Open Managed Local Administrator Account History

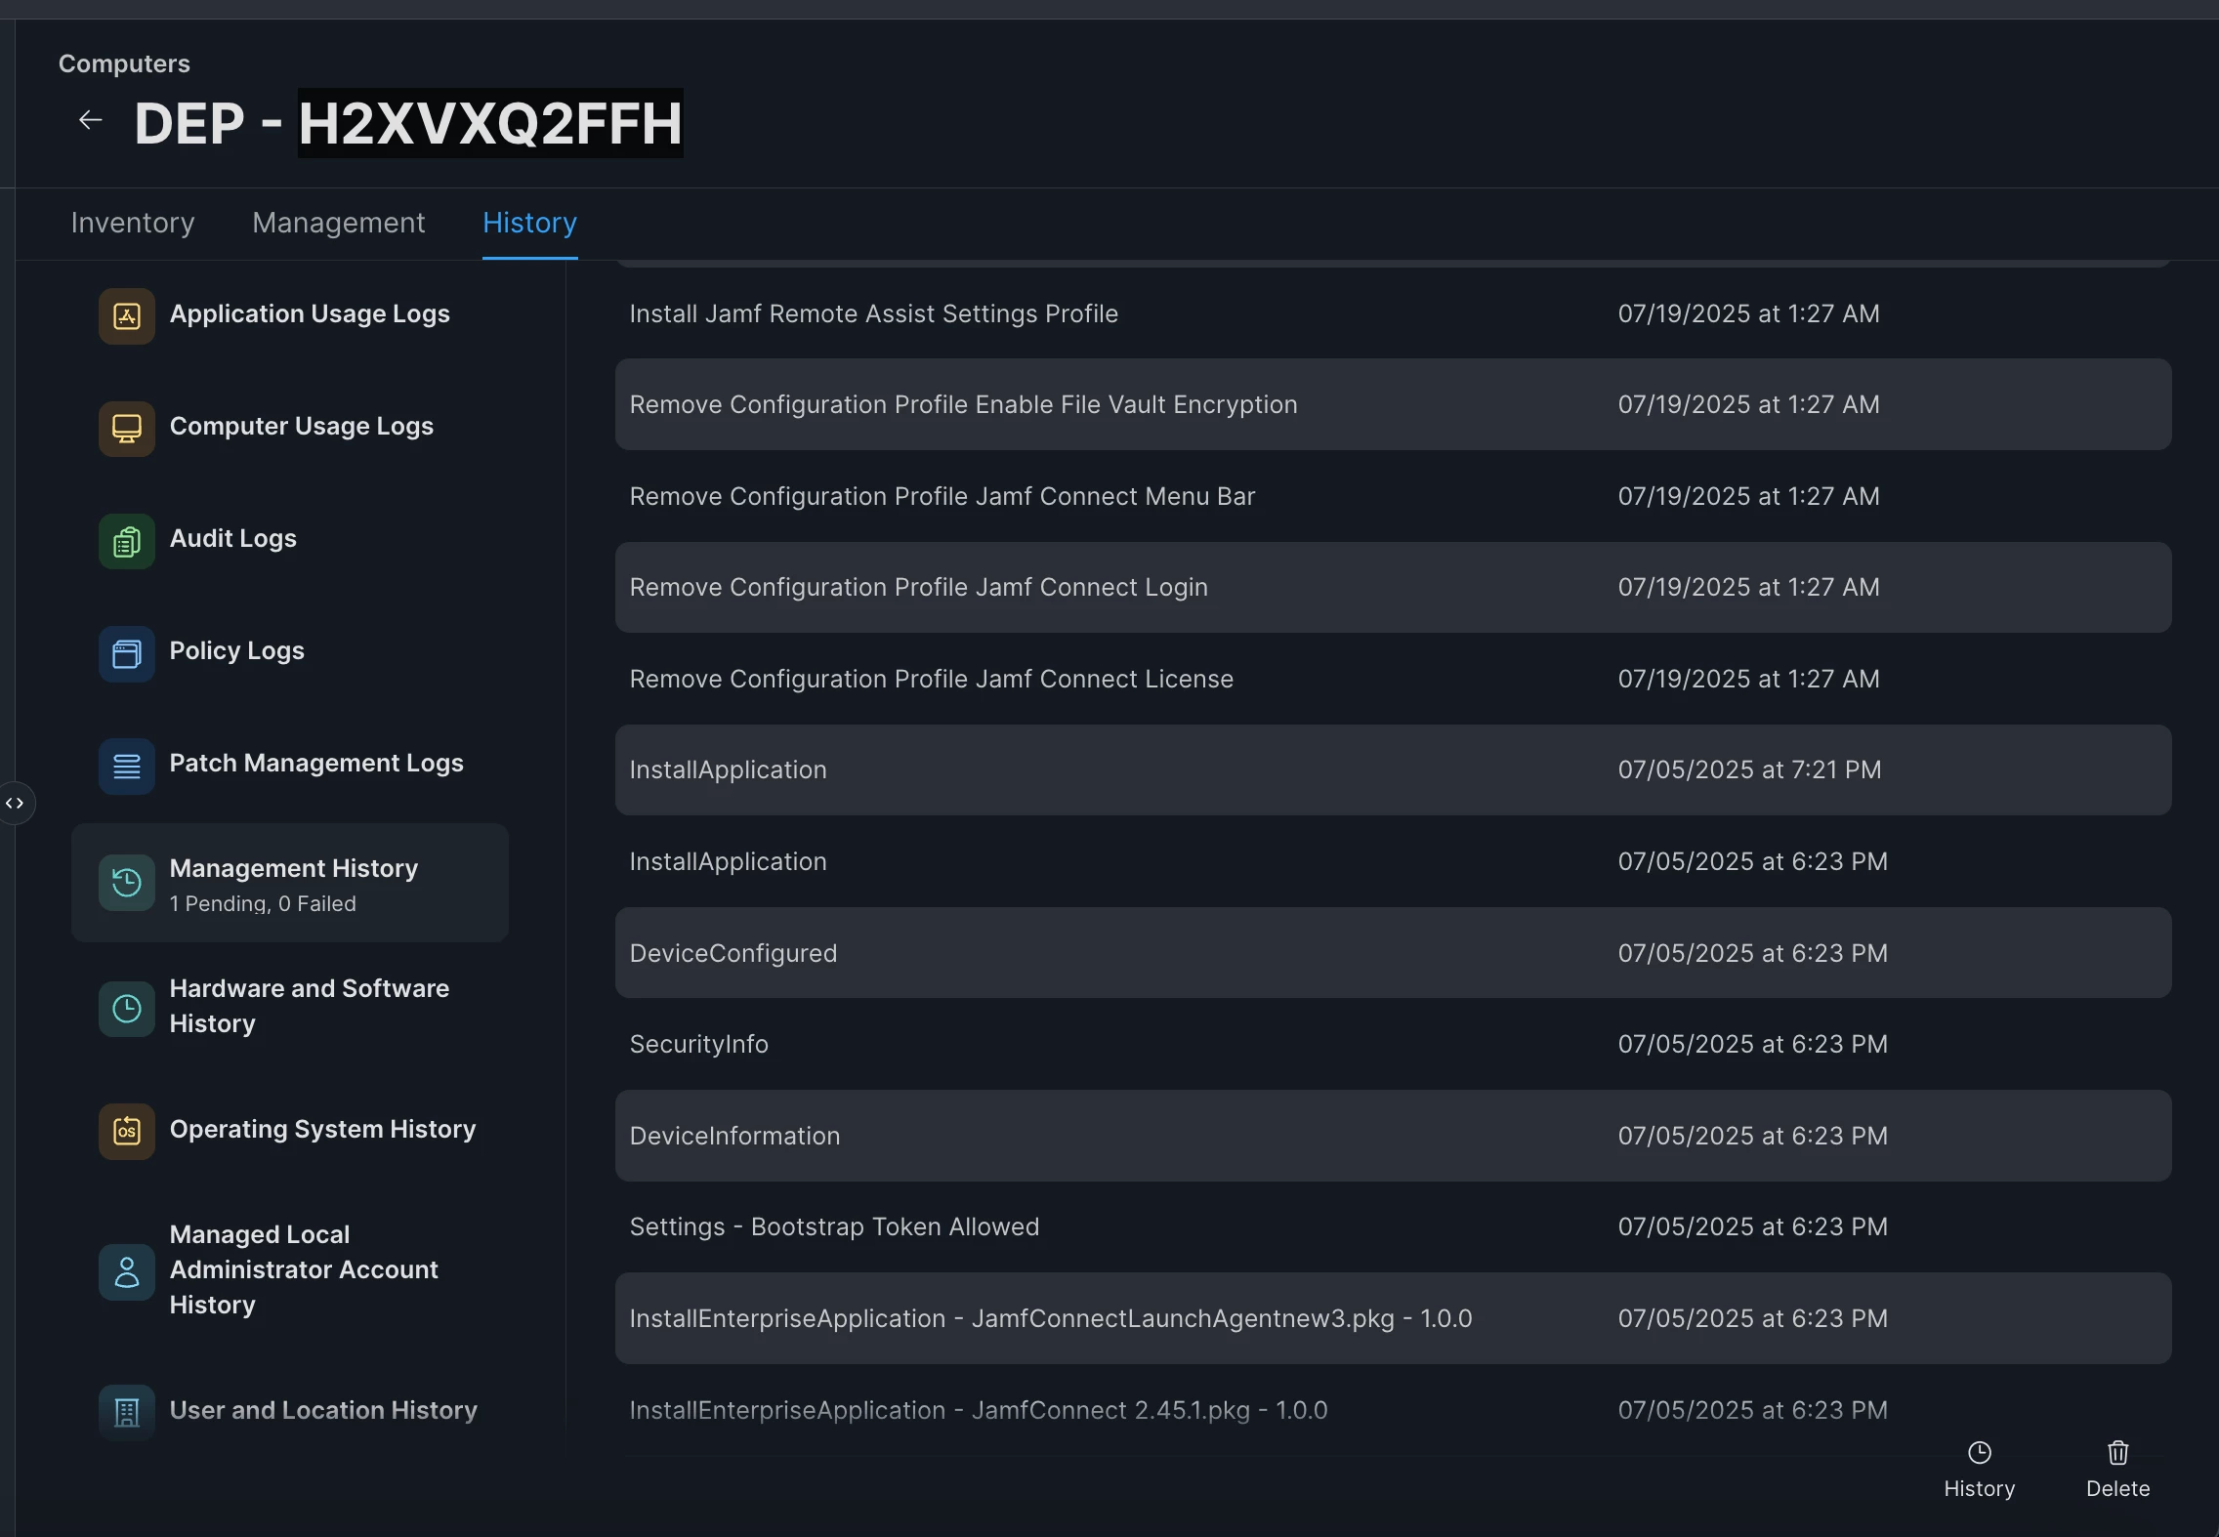(290, 1270)
